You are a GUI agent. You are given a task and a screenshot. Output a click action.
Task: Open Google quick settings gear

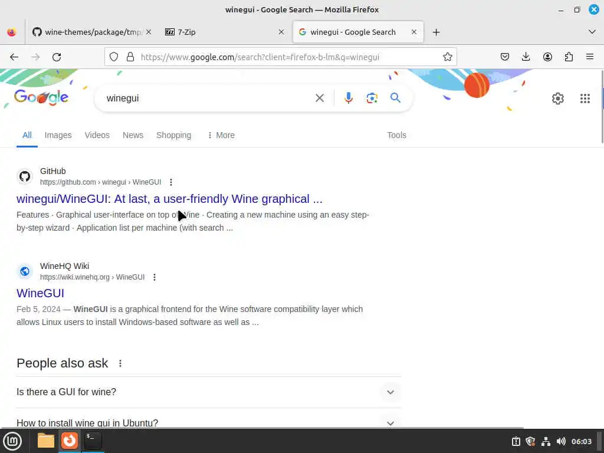557,99
